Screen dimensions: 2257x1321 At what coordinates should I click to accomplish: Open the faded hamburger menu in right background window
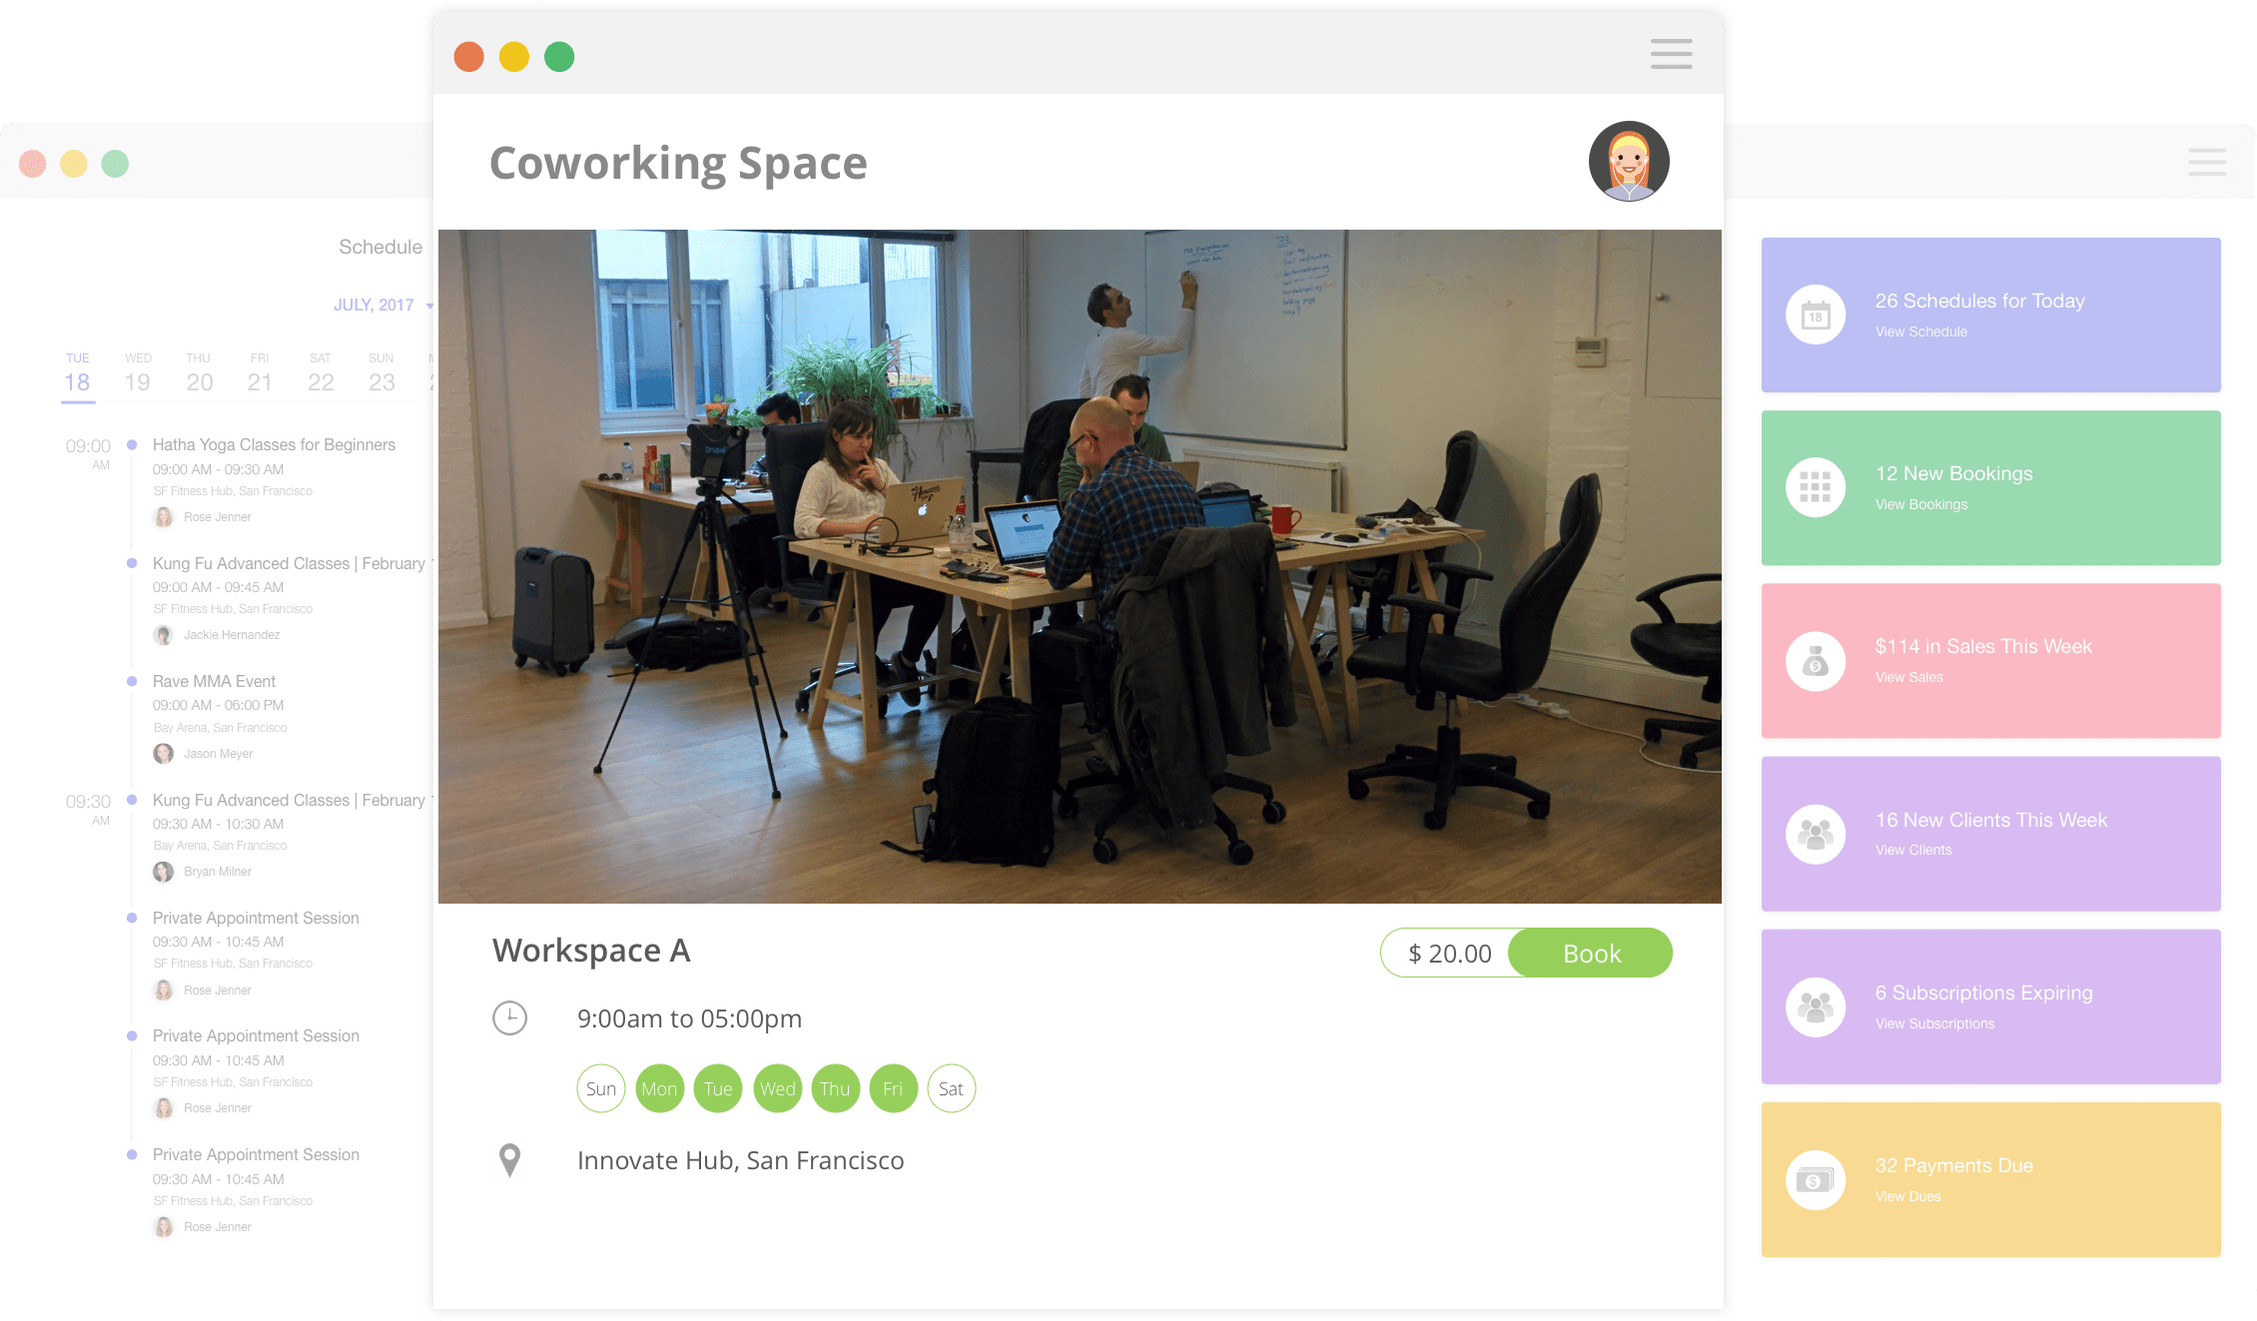[x=2206, y=162]
